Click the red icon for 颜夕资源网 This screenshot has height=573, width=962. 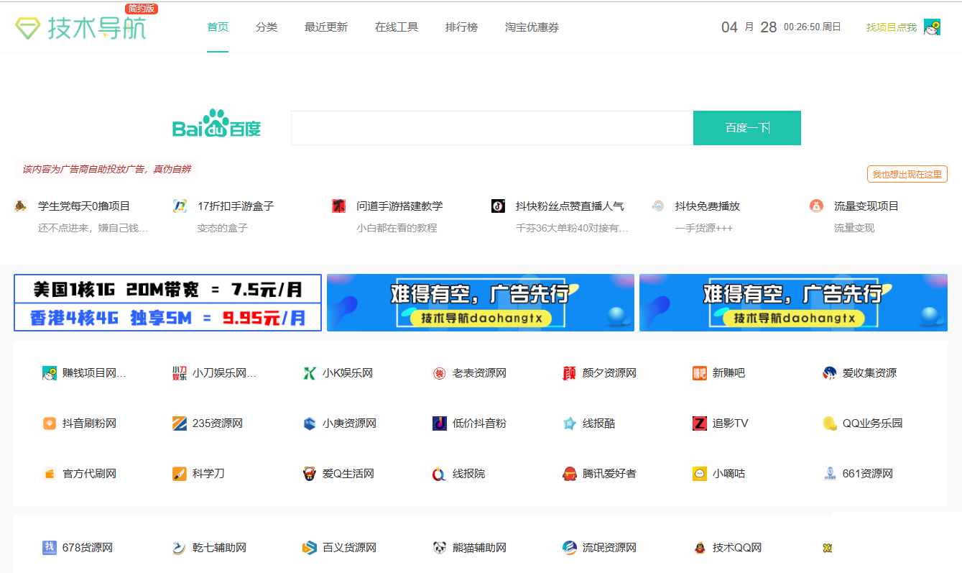570,373
